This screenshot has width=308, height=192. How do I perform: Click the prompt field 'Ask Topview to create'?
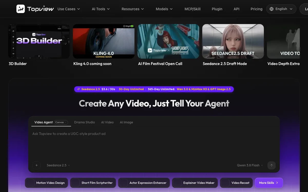pyautogui.click(x=154, y=143)
